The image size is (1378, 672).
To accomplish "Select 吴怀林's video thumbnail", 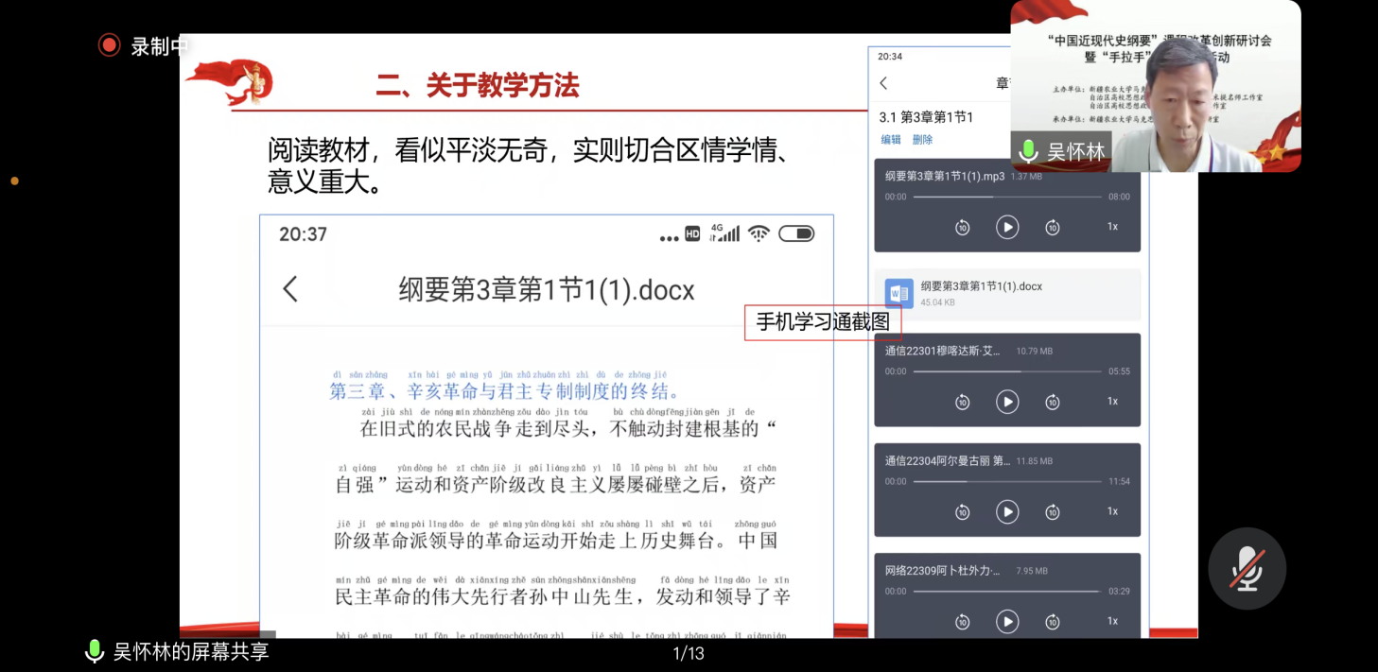I will point(1155,87).
